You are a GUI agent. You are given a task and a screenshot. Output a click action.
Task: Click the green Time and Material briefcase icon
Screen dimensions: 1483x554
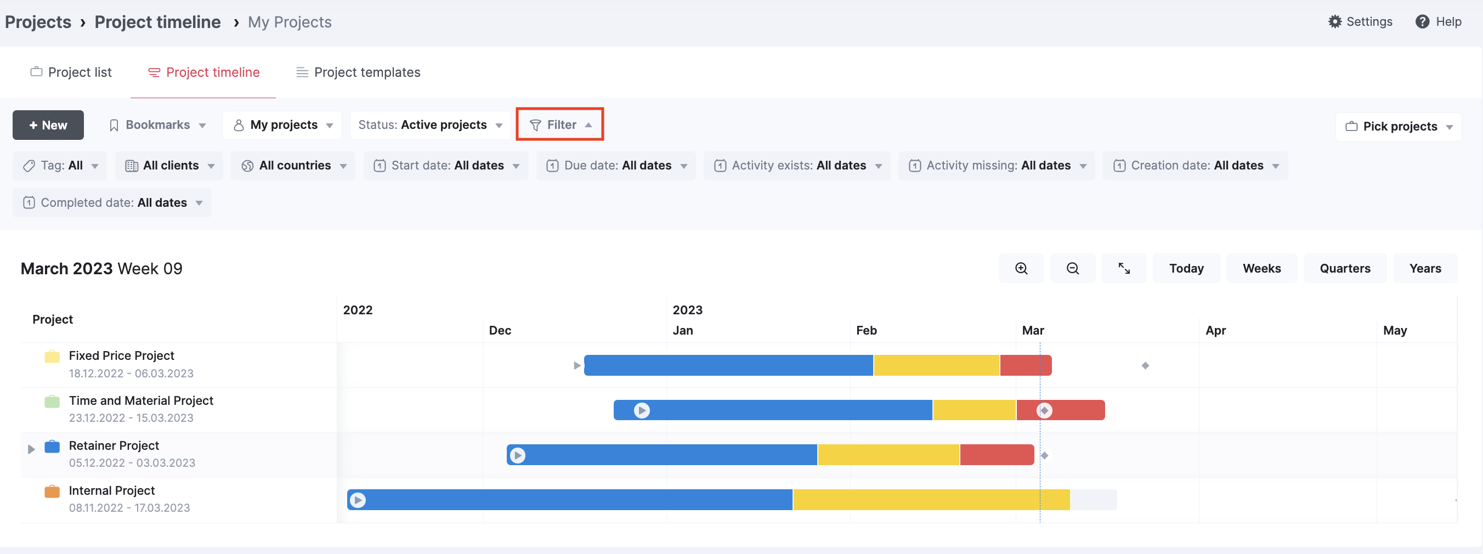52,402
